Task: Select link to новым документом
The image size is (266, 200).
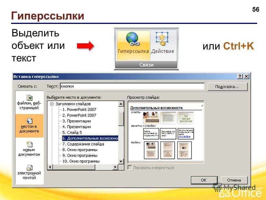Action: coord(29,149)
